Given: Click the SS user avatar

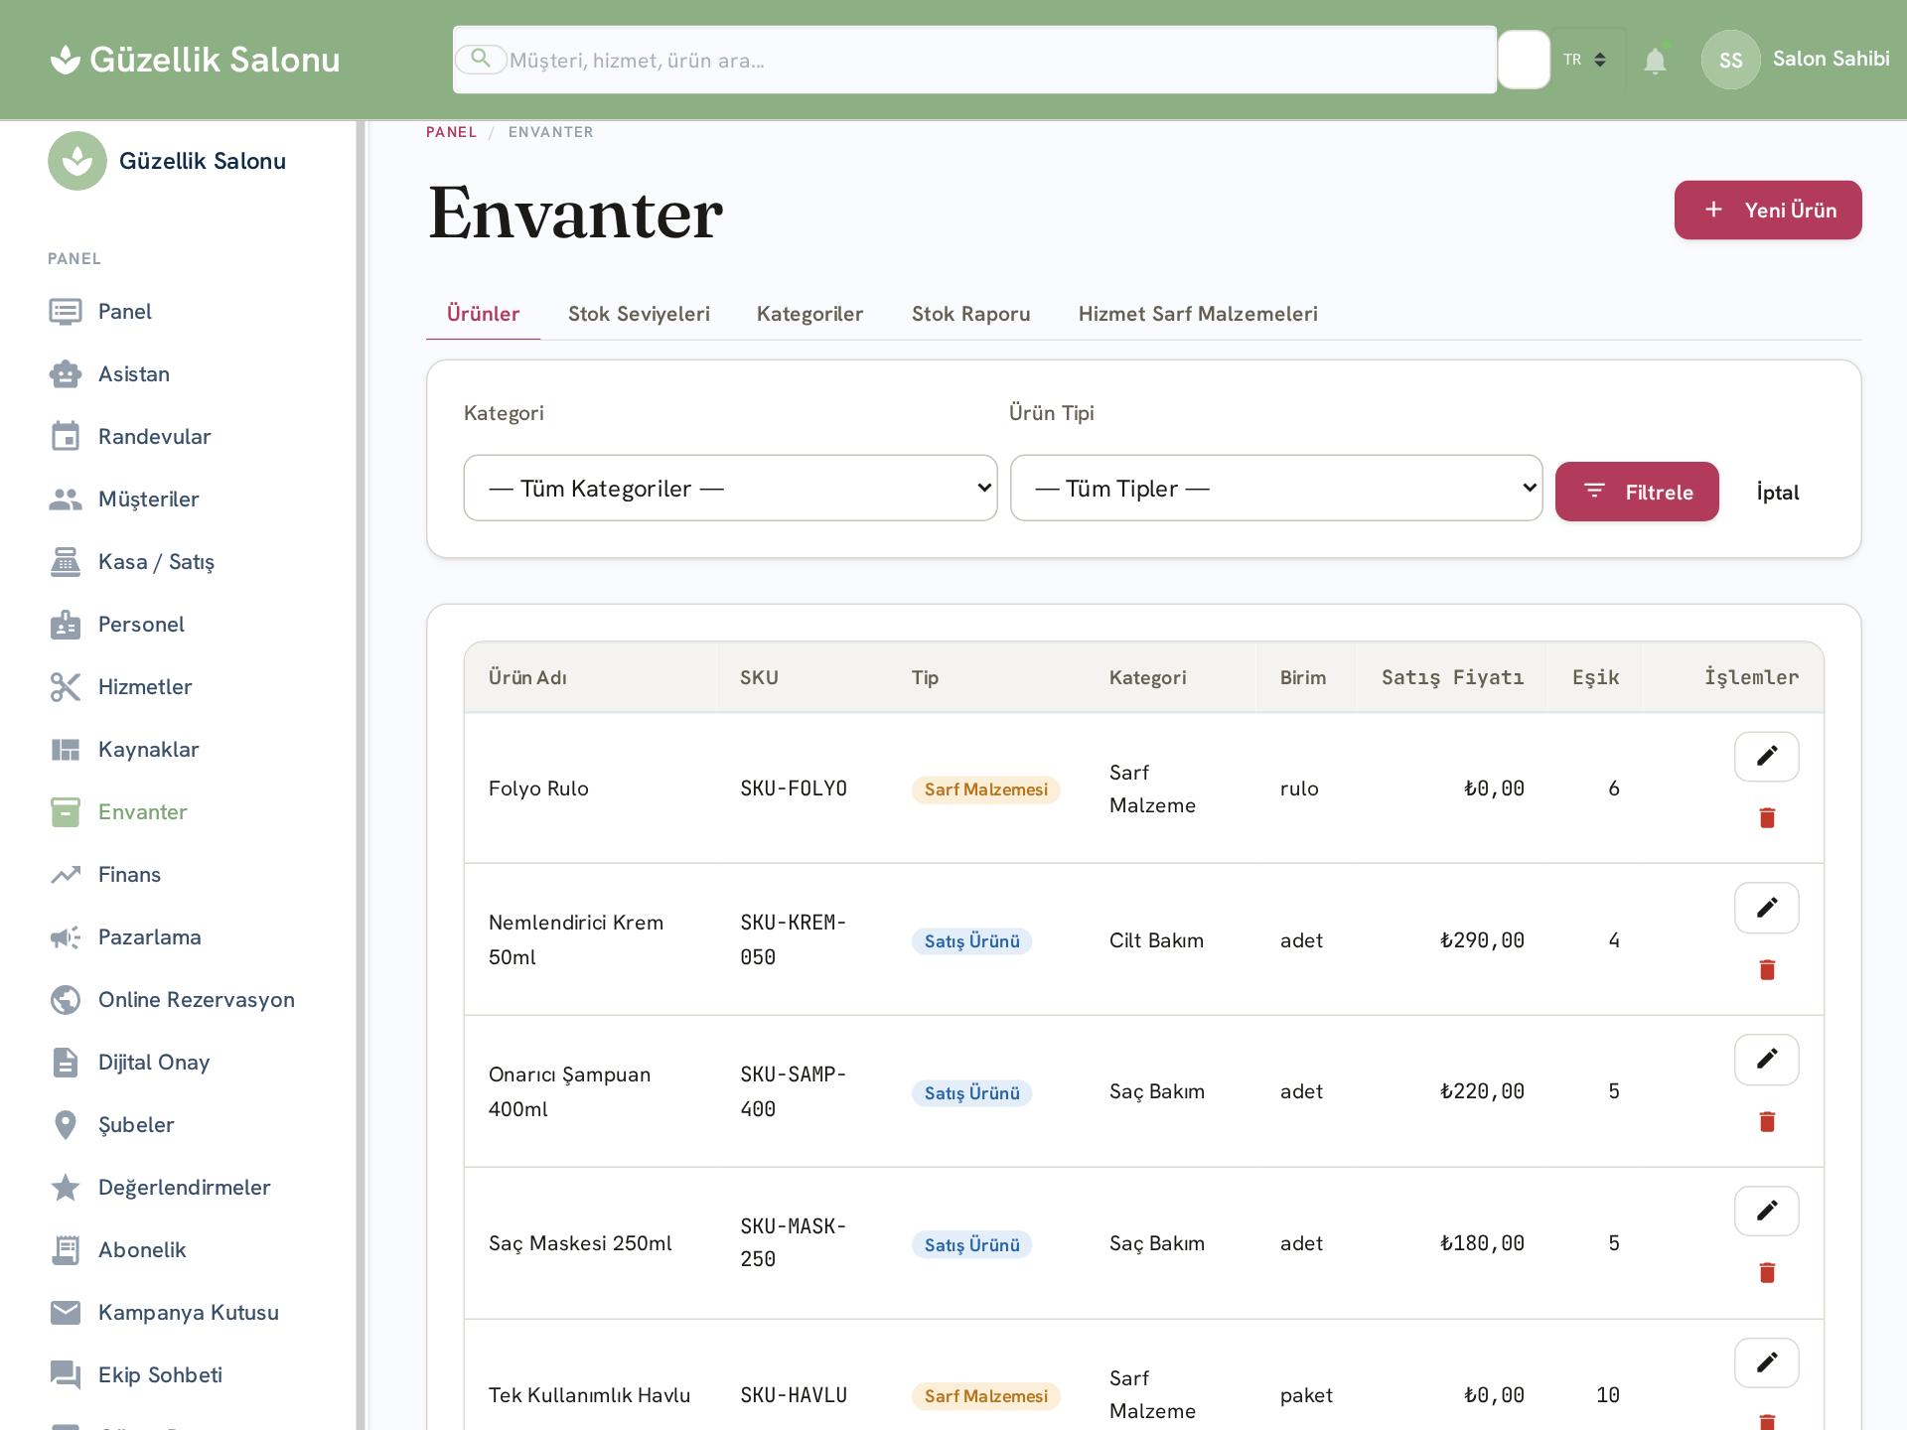Looking at the screenshot, I should pos(1730,61).
